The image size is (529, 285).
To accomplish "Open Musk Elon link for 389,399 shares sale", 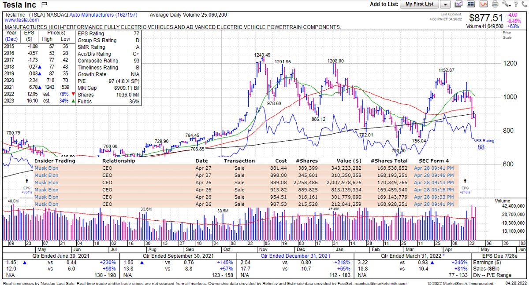I will coord(46,168).
